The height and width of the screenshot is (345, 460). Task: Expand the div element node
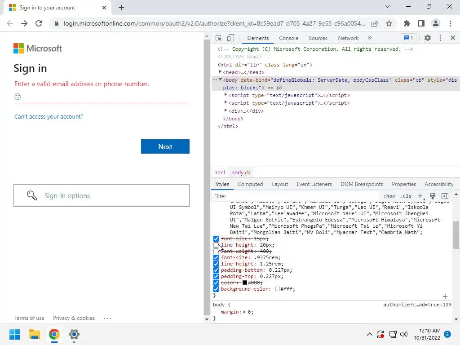[226, 111]
